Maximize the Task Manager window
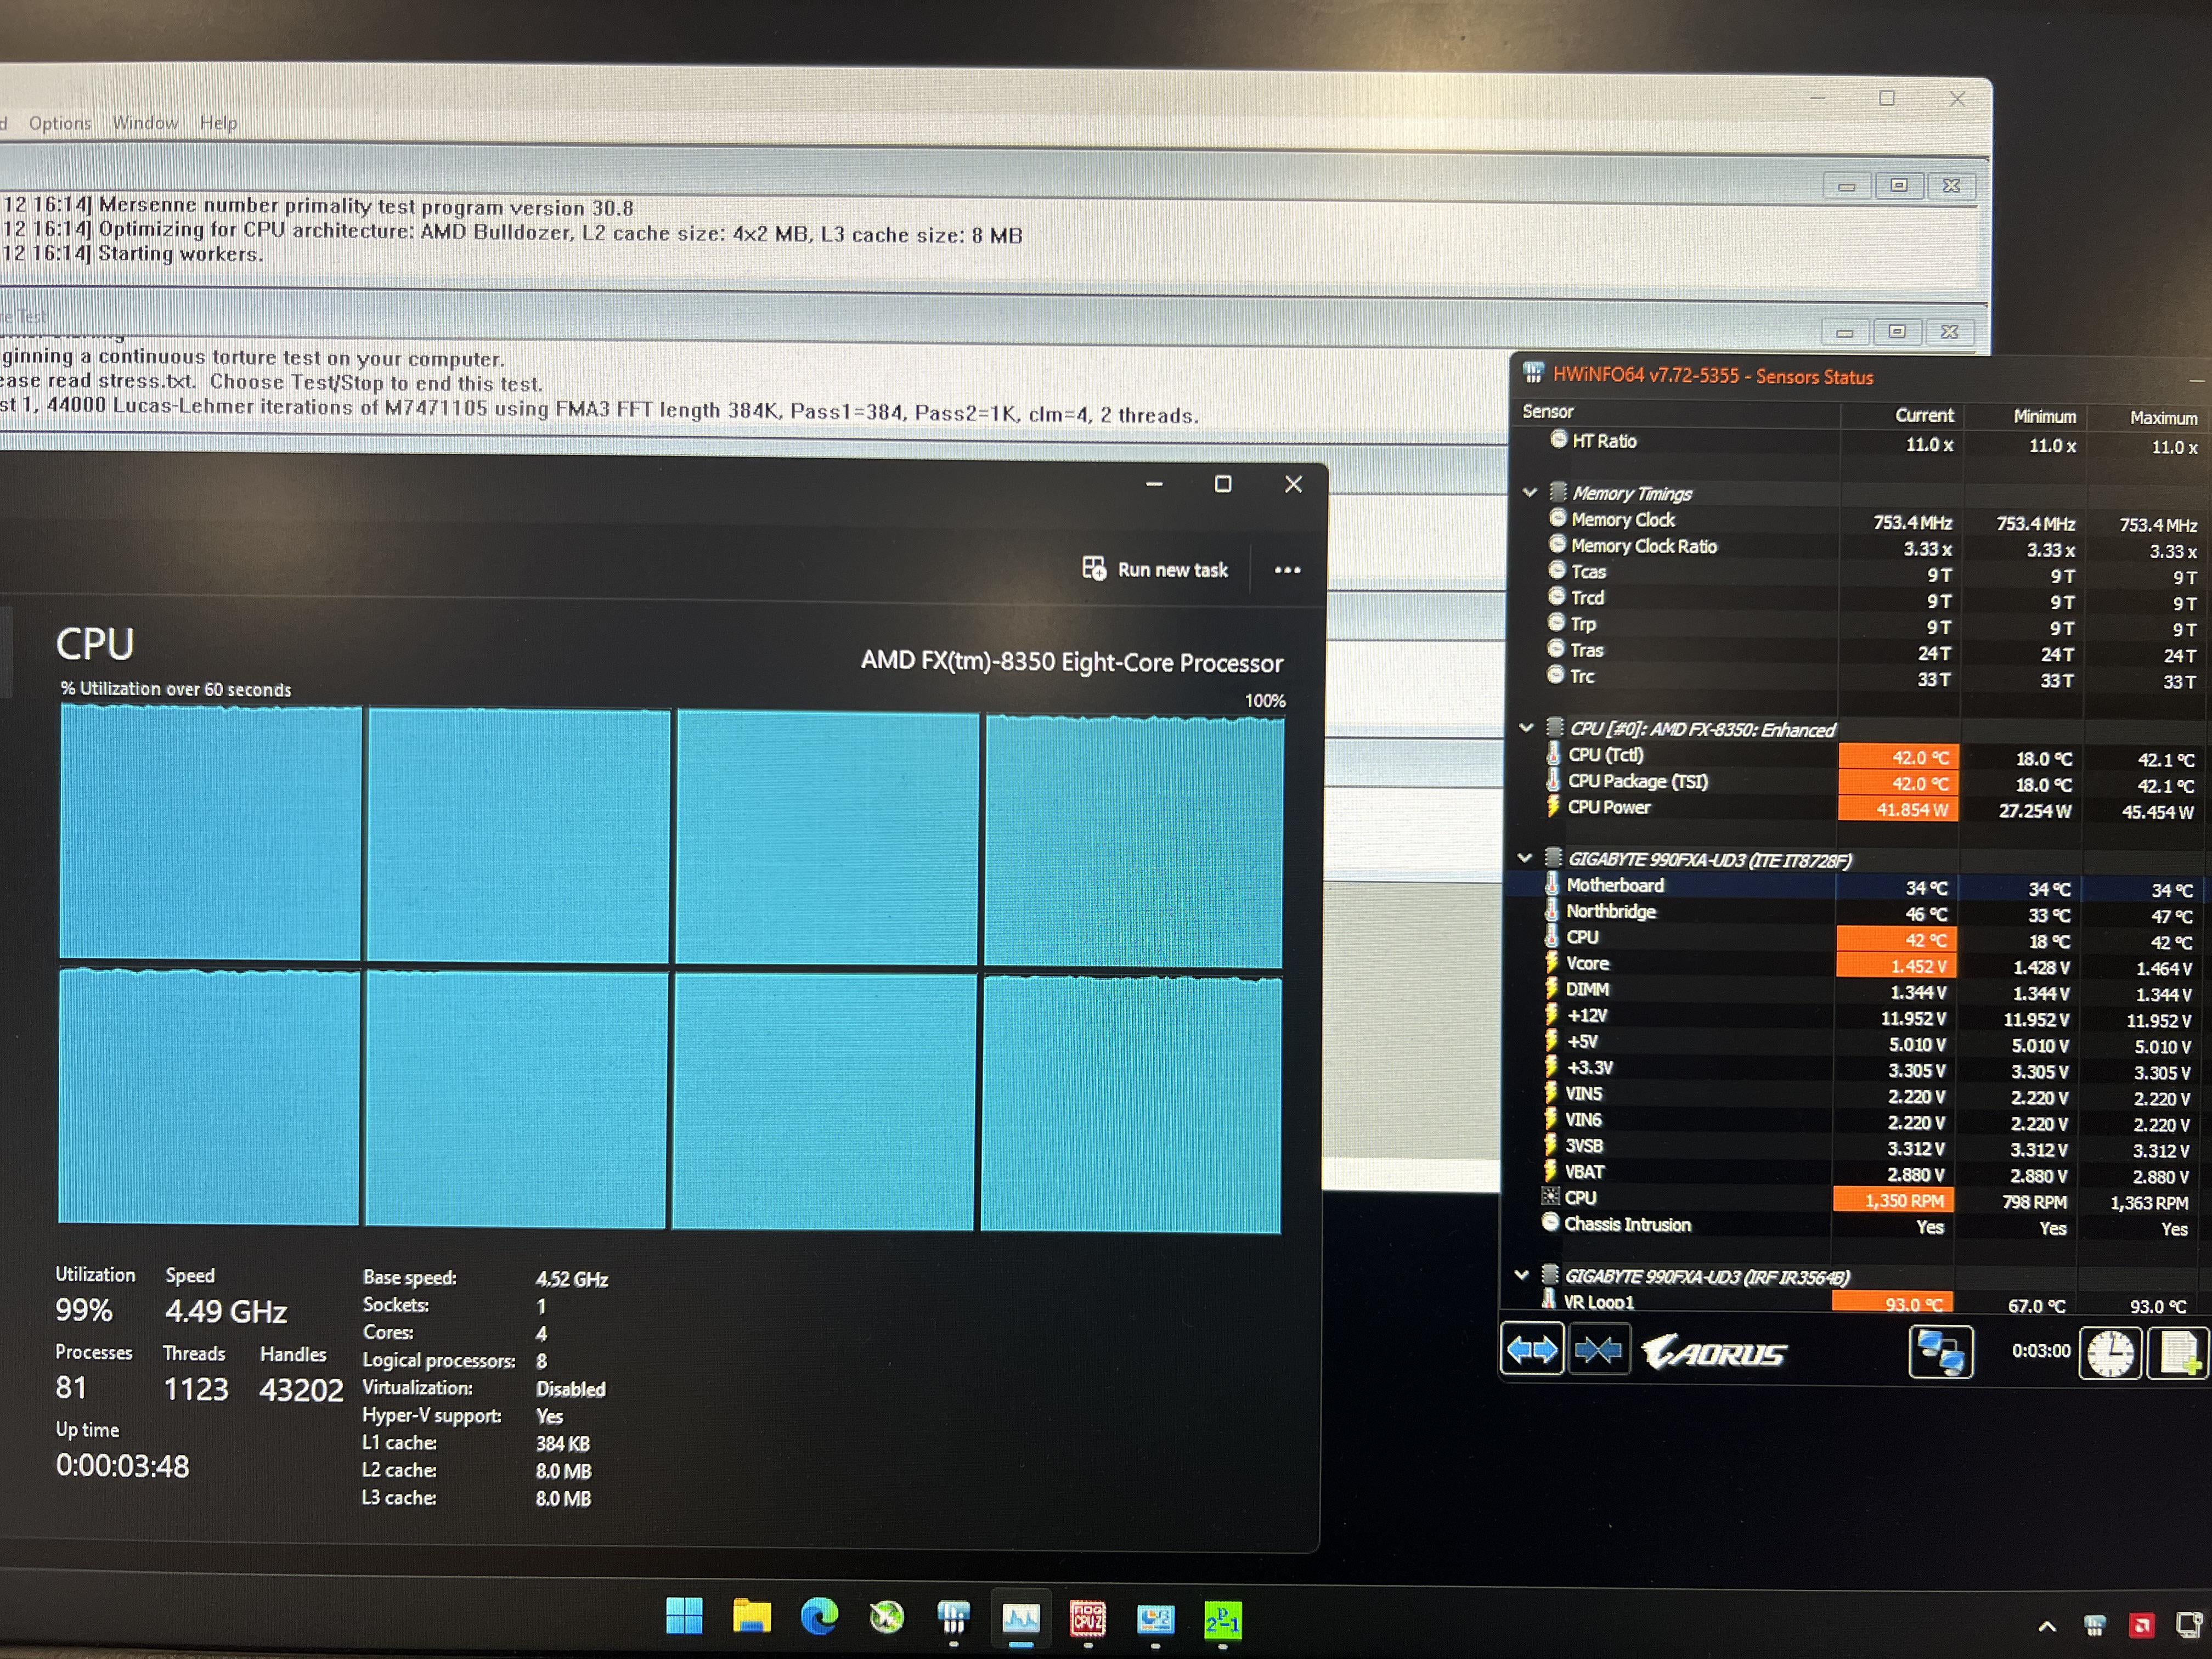This screenshot has width=2212, height=1659. coord(1222,484)
